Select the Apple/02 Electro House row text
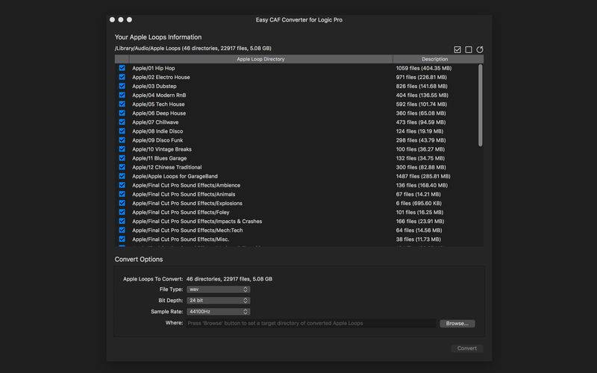 point(161,77)
